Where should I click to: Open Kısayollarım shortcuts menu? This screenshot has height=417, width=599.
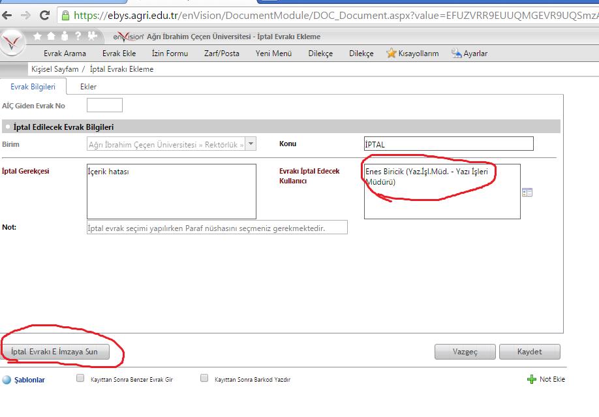[412, 54]
